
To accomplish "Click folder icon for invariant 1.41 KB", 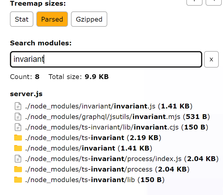I will click(18, 148).
